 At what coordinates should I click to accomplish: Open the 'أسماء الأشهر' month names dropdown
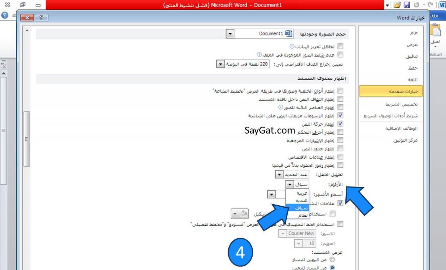coord(271,194)
